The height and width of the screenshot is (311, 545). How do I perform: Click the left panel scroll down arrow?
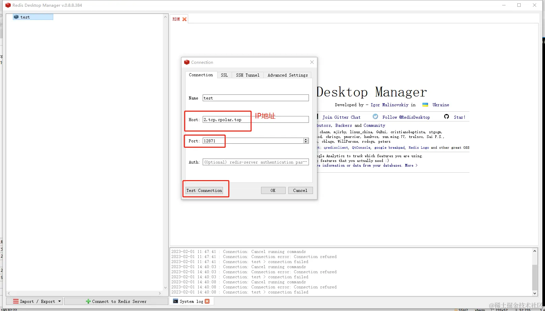click(165, 288)
